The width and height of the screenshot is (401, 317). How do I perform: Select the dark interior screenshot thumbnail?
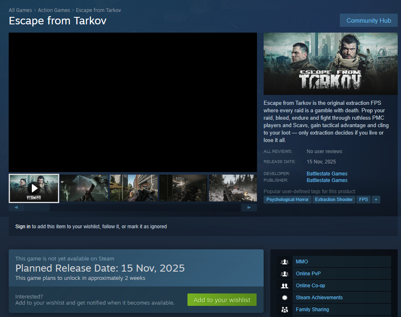pos(183,188)
